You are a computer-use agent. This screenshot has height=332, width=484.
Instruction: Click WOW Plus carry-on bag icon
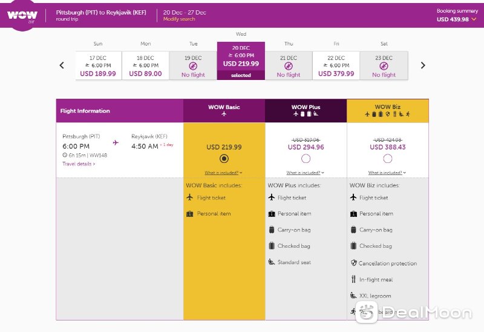[272, 230]
